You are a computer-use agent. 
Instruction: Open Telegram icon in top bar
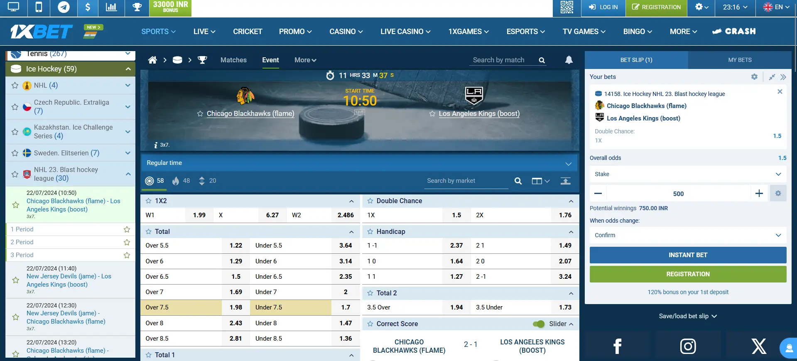[64, 7]
